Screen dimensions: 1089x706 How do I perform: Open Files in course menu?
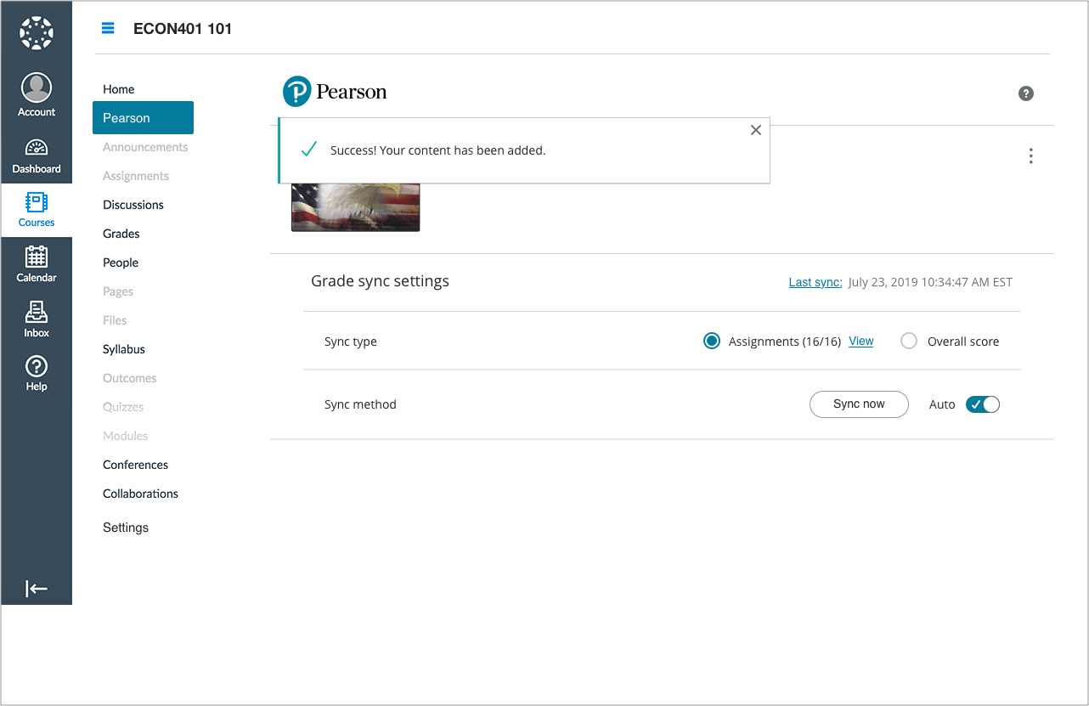[115, 320]
